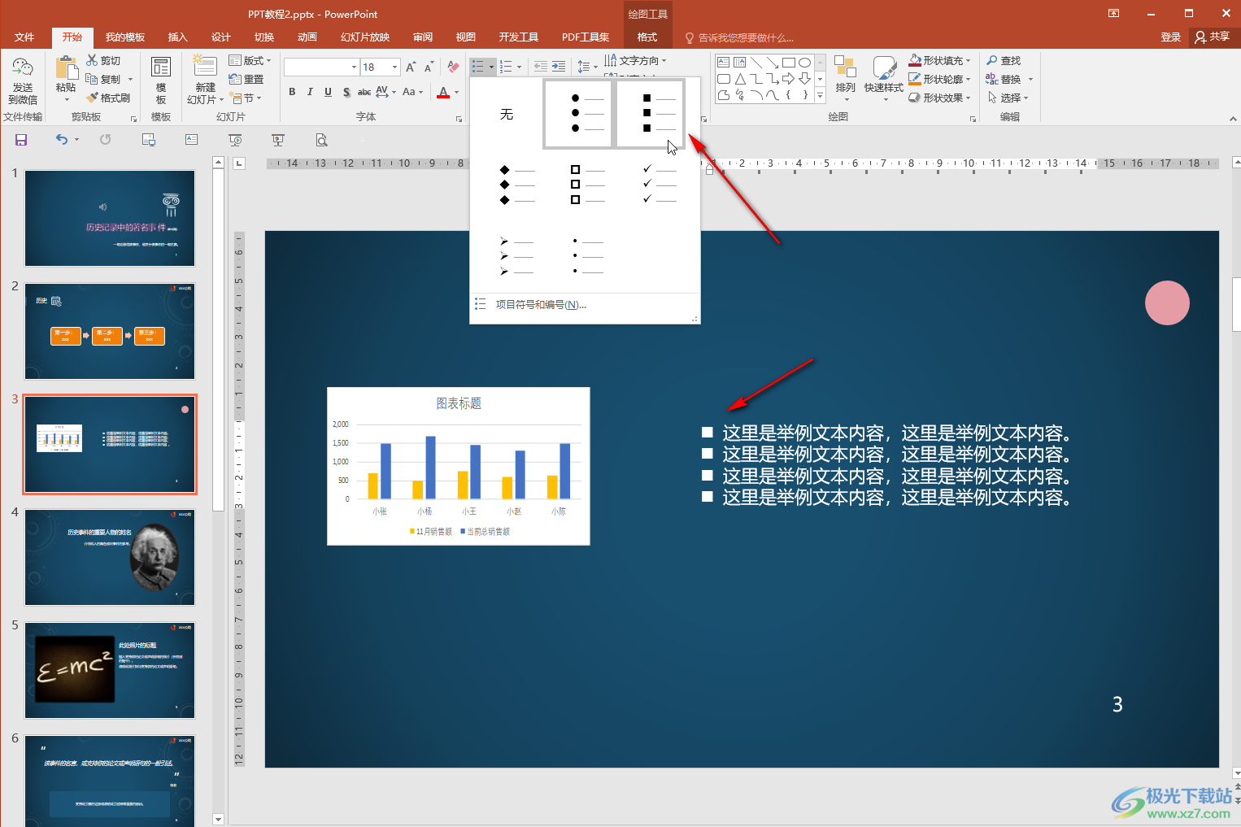This screenshot has height=827, width=1241.
Task: Open Quick Styles gallery
Action: (x=883, y=79)
